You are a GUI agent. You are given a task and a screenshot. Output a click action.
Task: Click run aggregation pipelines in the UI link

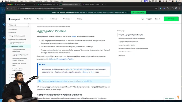click(57, 81)
